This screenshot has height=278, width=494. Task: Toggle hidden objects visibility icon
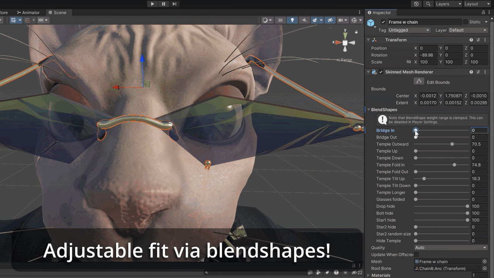pyautogui.click(x=330, y=20)
